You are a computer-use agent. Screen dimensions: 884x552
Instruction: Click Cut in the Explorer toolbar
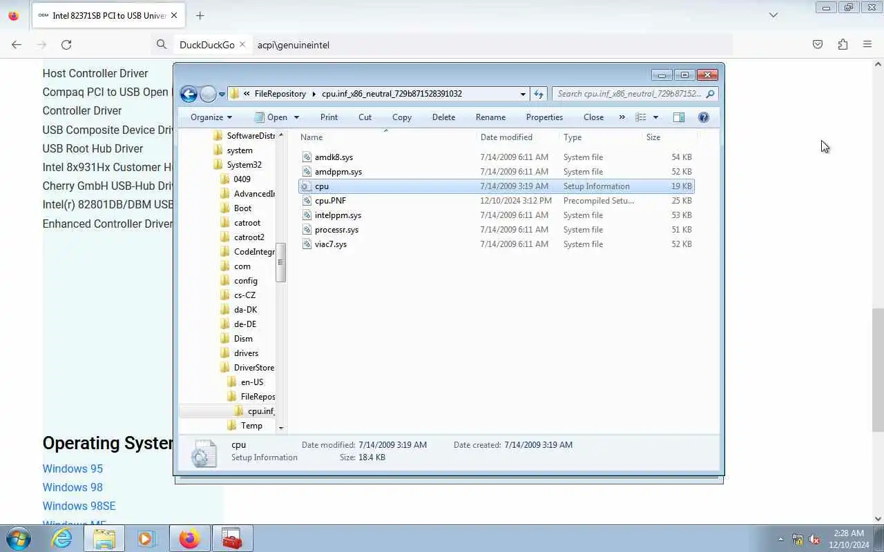tap(365, 117)
